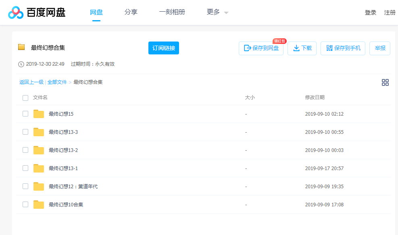Viewport: 398px width, 235px height.
Task: Open the 一刻相册 tab
Action: click(172, 12)
